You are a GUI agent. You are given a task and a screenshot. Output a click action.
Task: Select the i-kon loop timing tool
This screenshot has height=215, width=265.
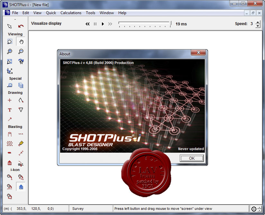coord(10,196)
